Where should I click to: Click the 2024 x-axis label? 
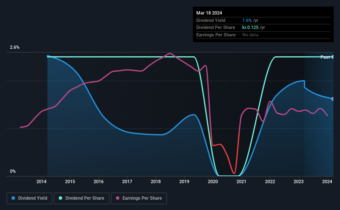click(x=327, y=181)
